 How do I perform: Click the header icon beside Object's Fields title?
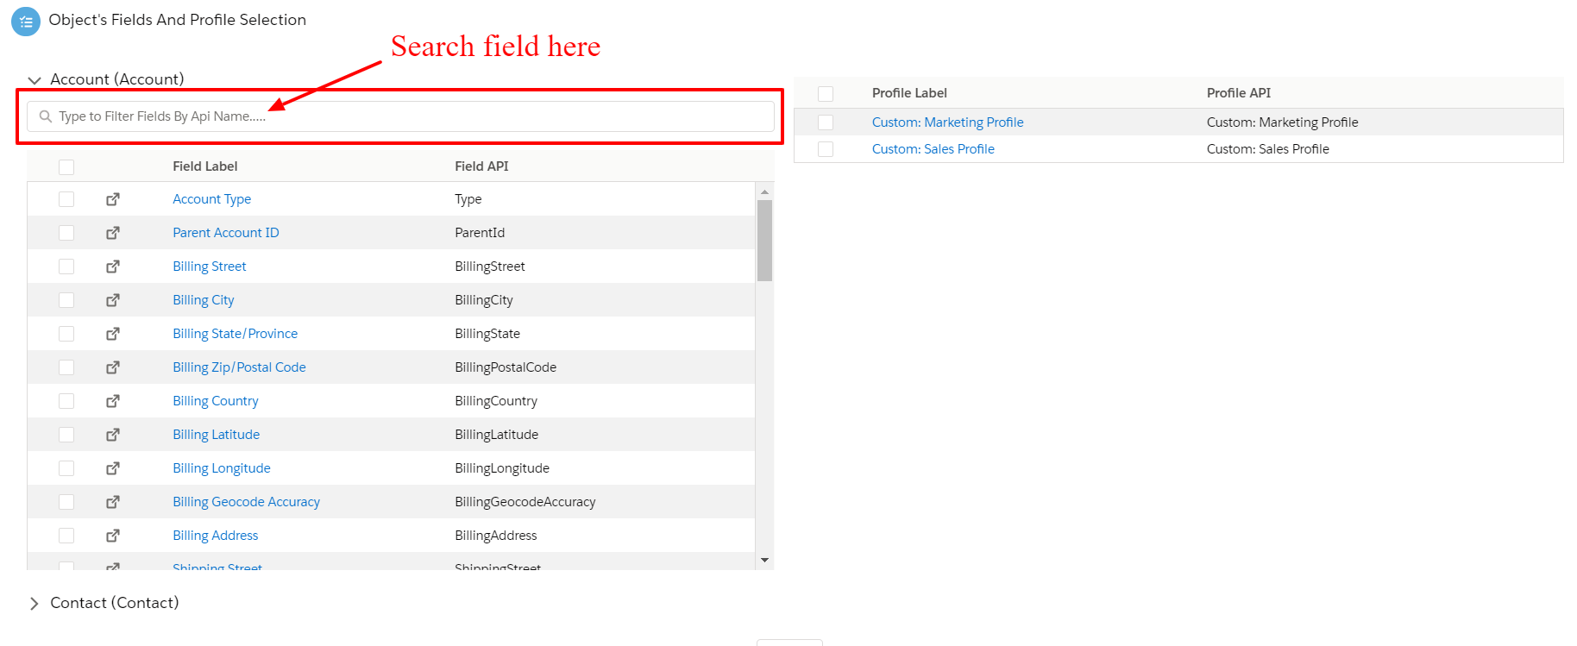click(26, 22)
